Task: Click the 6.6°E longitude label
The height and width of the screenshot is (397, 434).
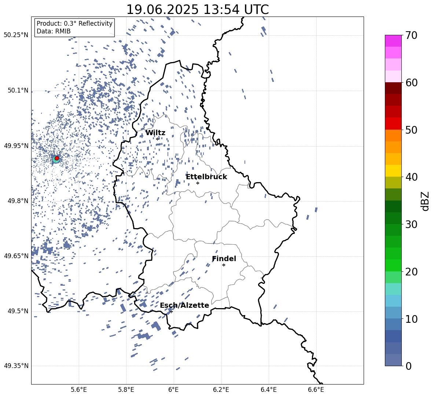Action: click(x=316, y=390)
